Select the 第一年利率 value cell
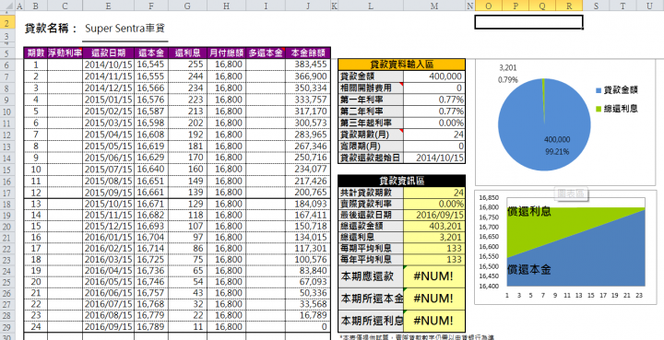664x340 pixels. [x=434, y=100]
